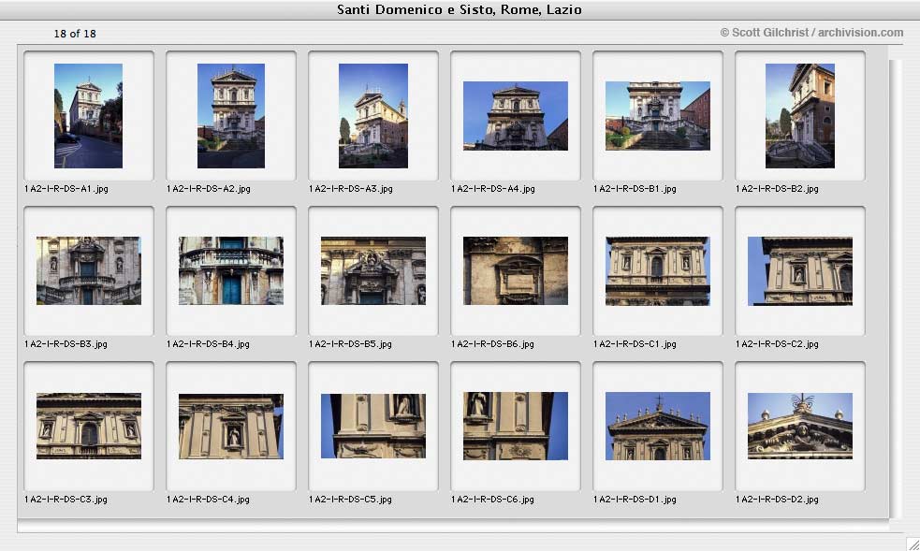Click the file name 1A2-I-R-DS-D2.jpg
This screenshot has height=551, width=920.
[x=777, y=500]
